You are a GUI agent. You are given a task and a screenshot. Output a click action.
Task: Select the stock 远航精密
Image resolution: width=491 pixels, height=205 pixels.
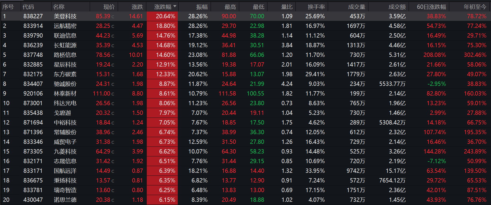[x=65, y=26]
